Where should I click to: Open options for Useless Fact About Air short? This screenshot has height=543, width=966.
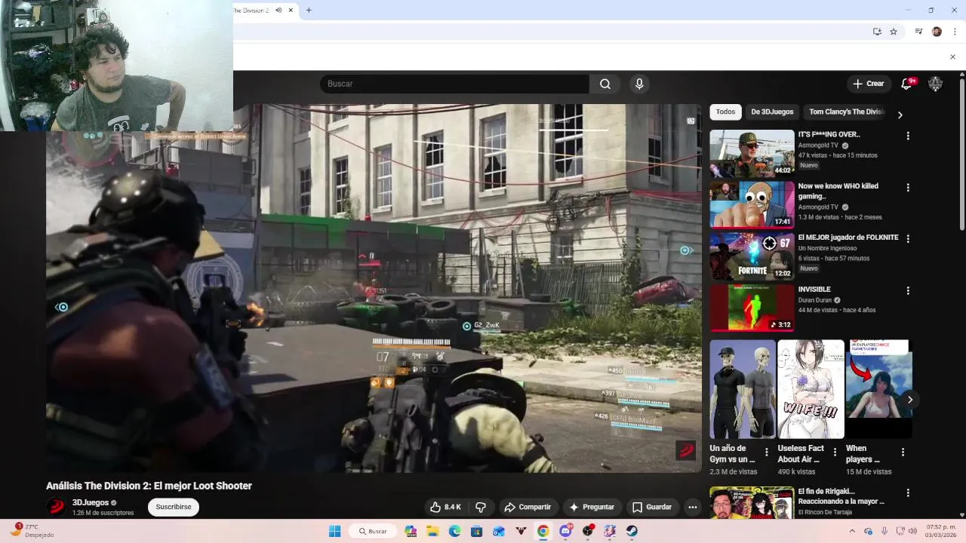(835, 452)
